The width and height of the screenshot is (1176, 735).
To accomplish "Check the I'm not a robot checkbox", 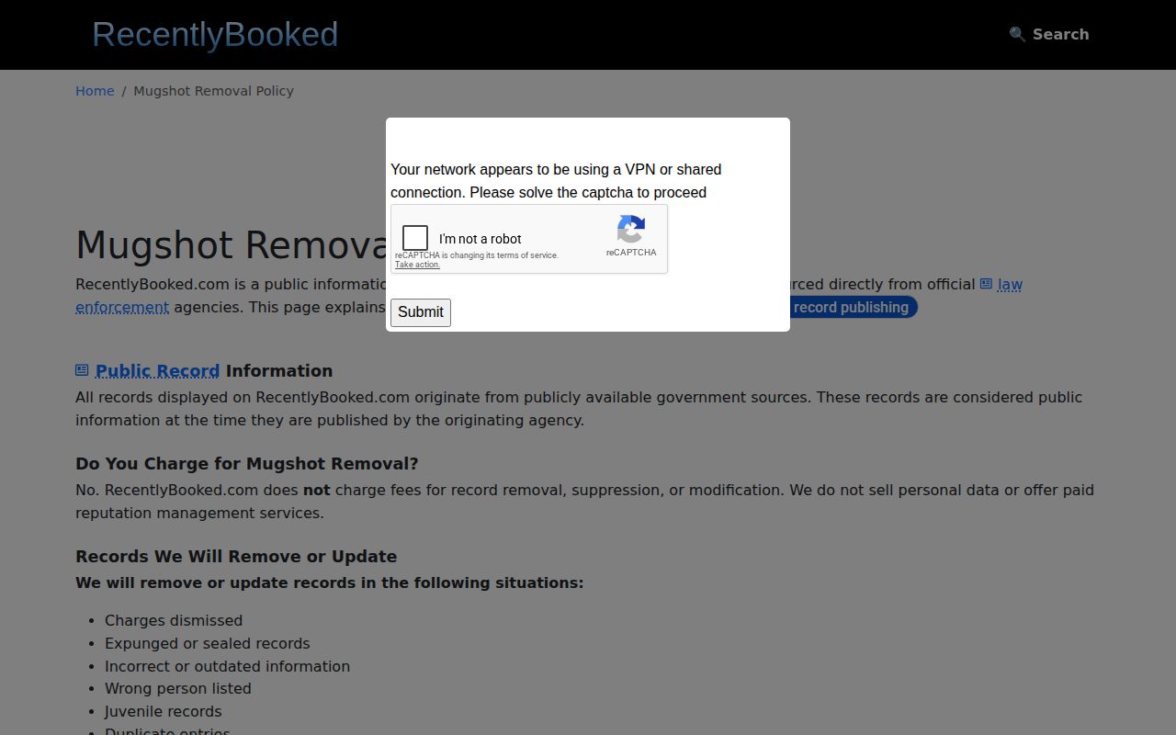I will tap(415, 238).
